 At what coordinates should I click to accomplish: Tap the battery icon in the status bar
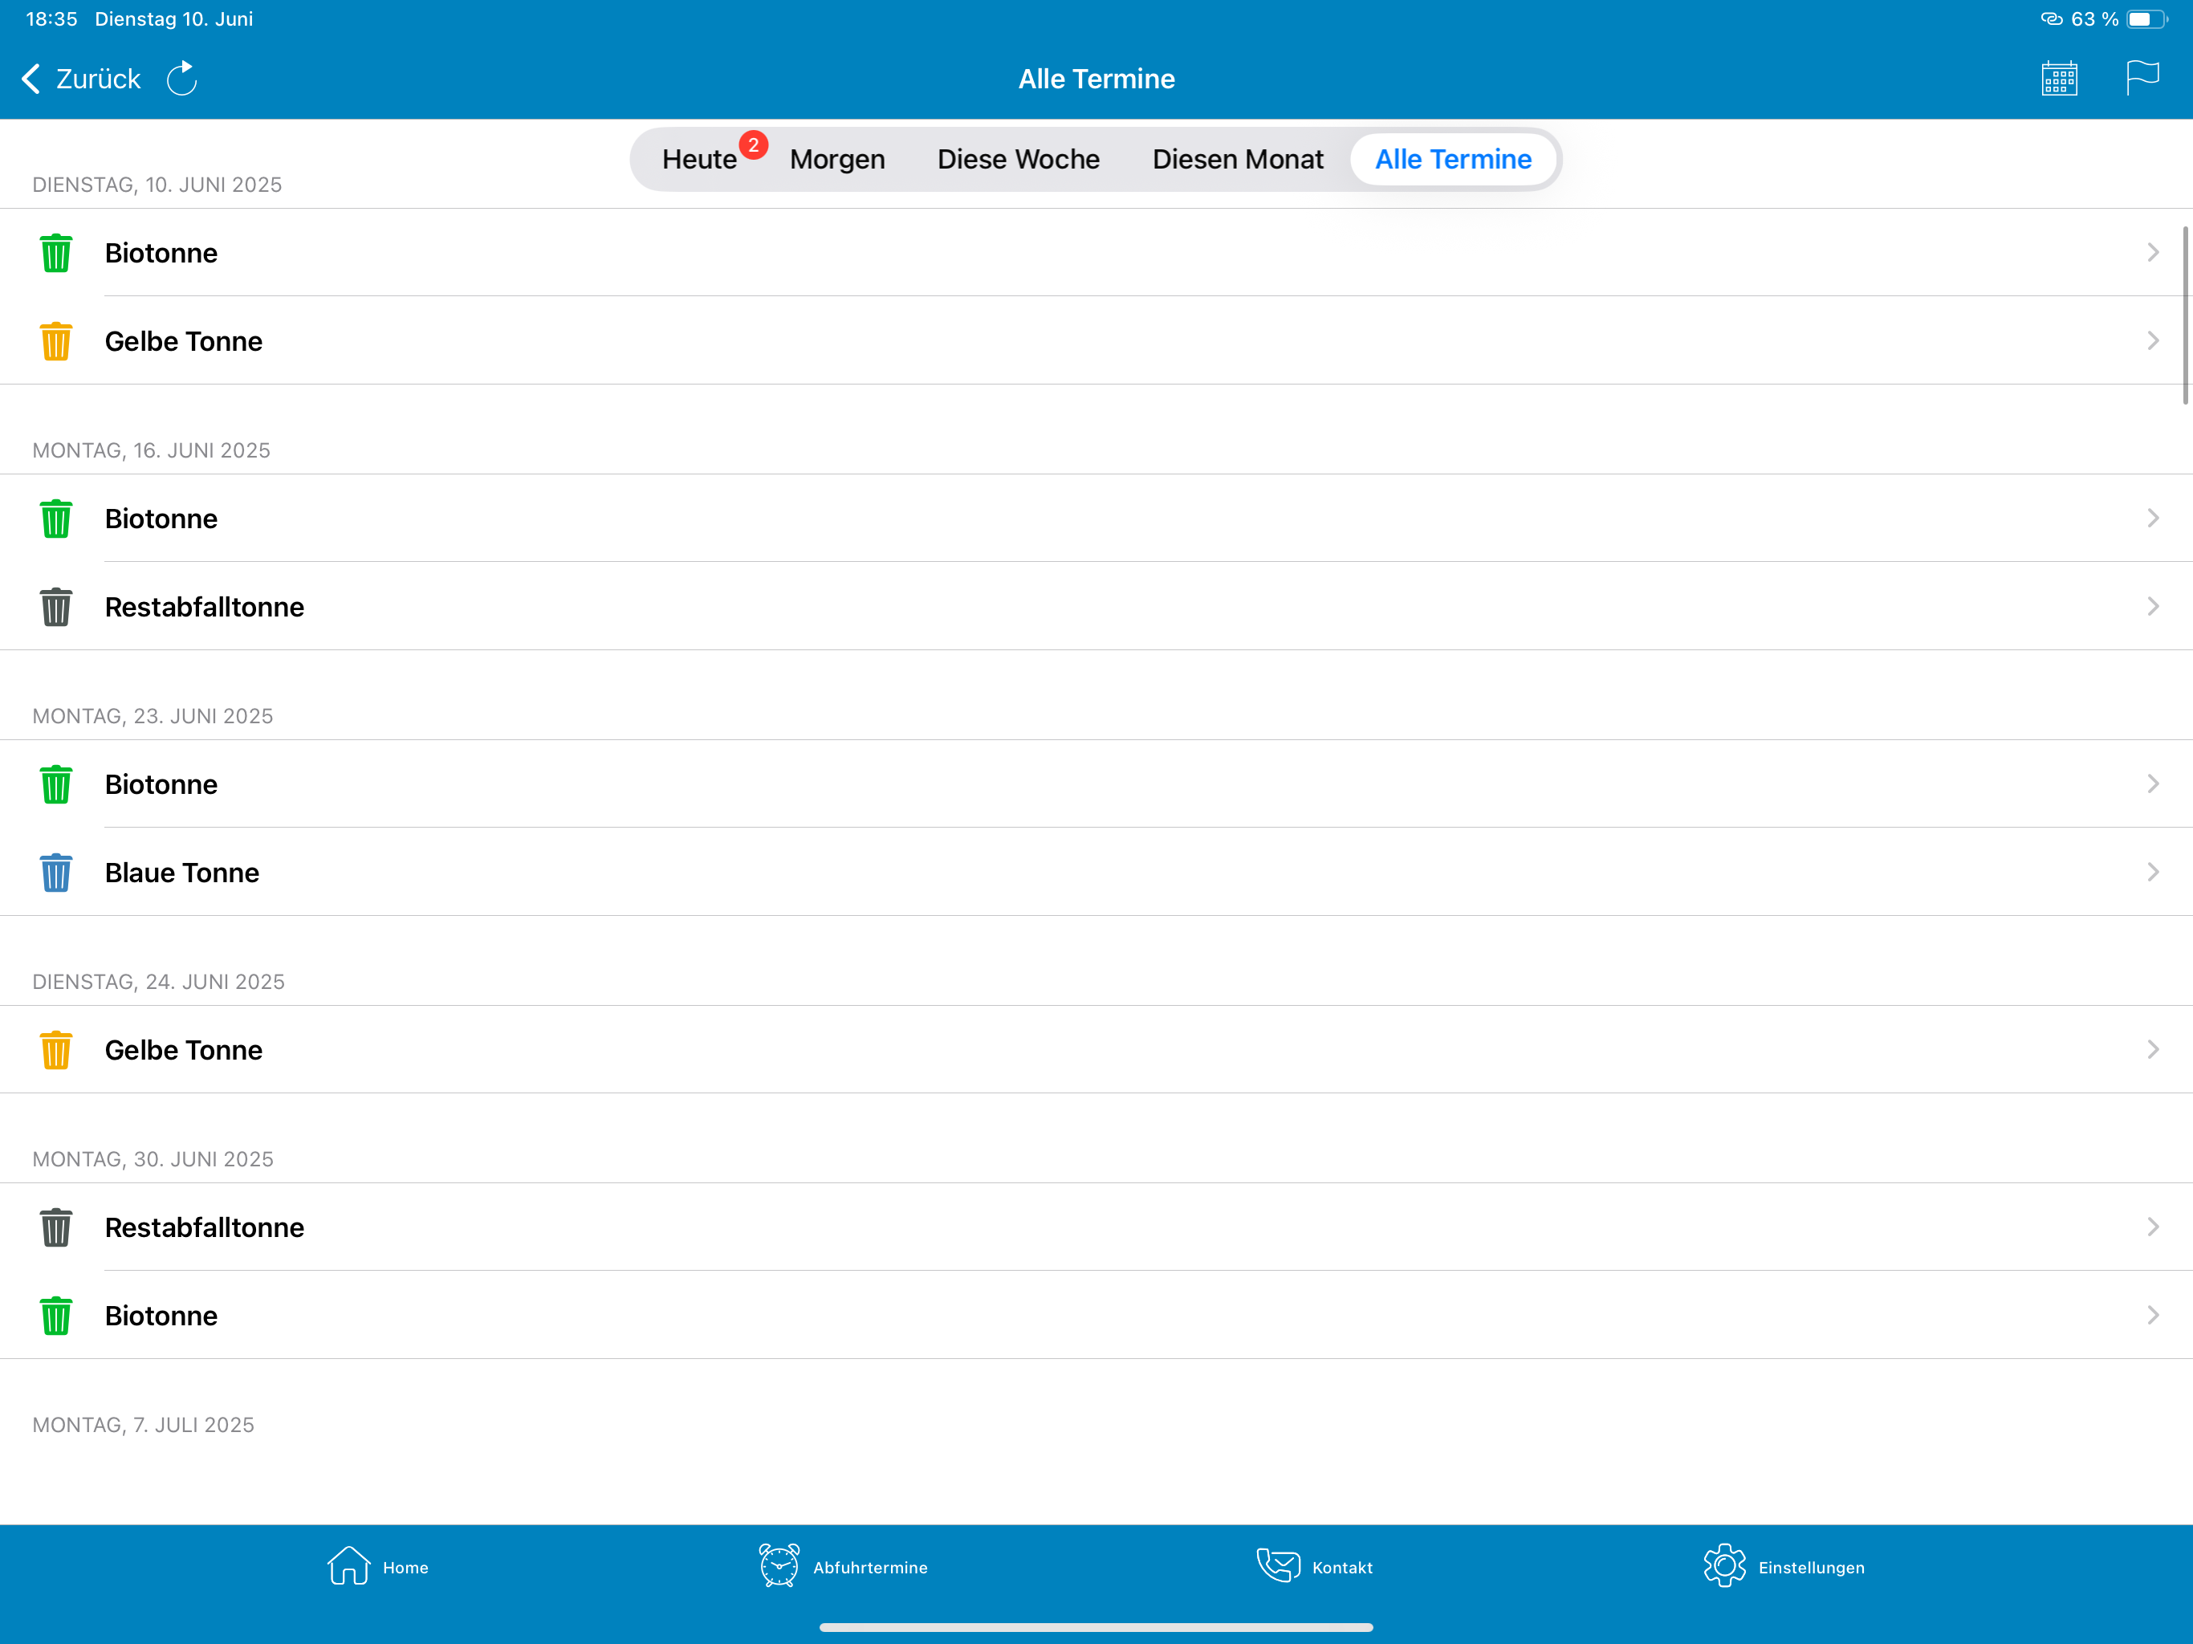(2146, 18)
